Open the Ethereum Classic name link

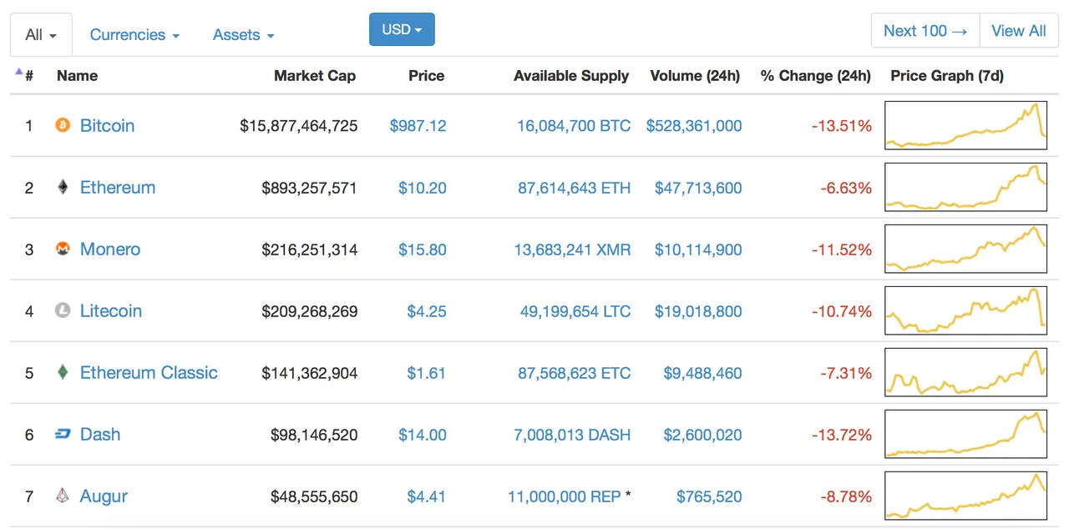tap(149, 373)
